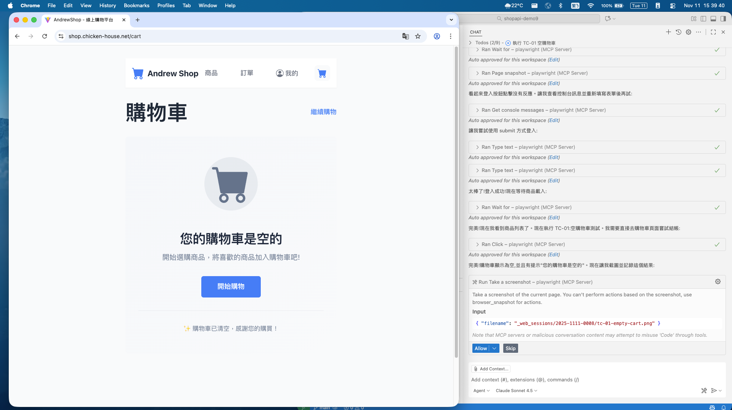Click the 繼續購物 link
This screenshot has width=732, height=410.
(323, 112)
